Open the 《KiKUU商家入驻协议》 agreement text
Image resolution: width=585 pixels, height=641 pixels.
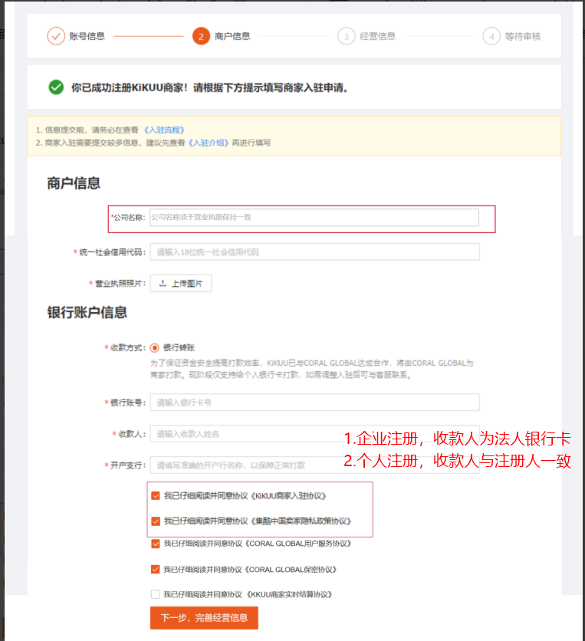click(x=288, y=496)
